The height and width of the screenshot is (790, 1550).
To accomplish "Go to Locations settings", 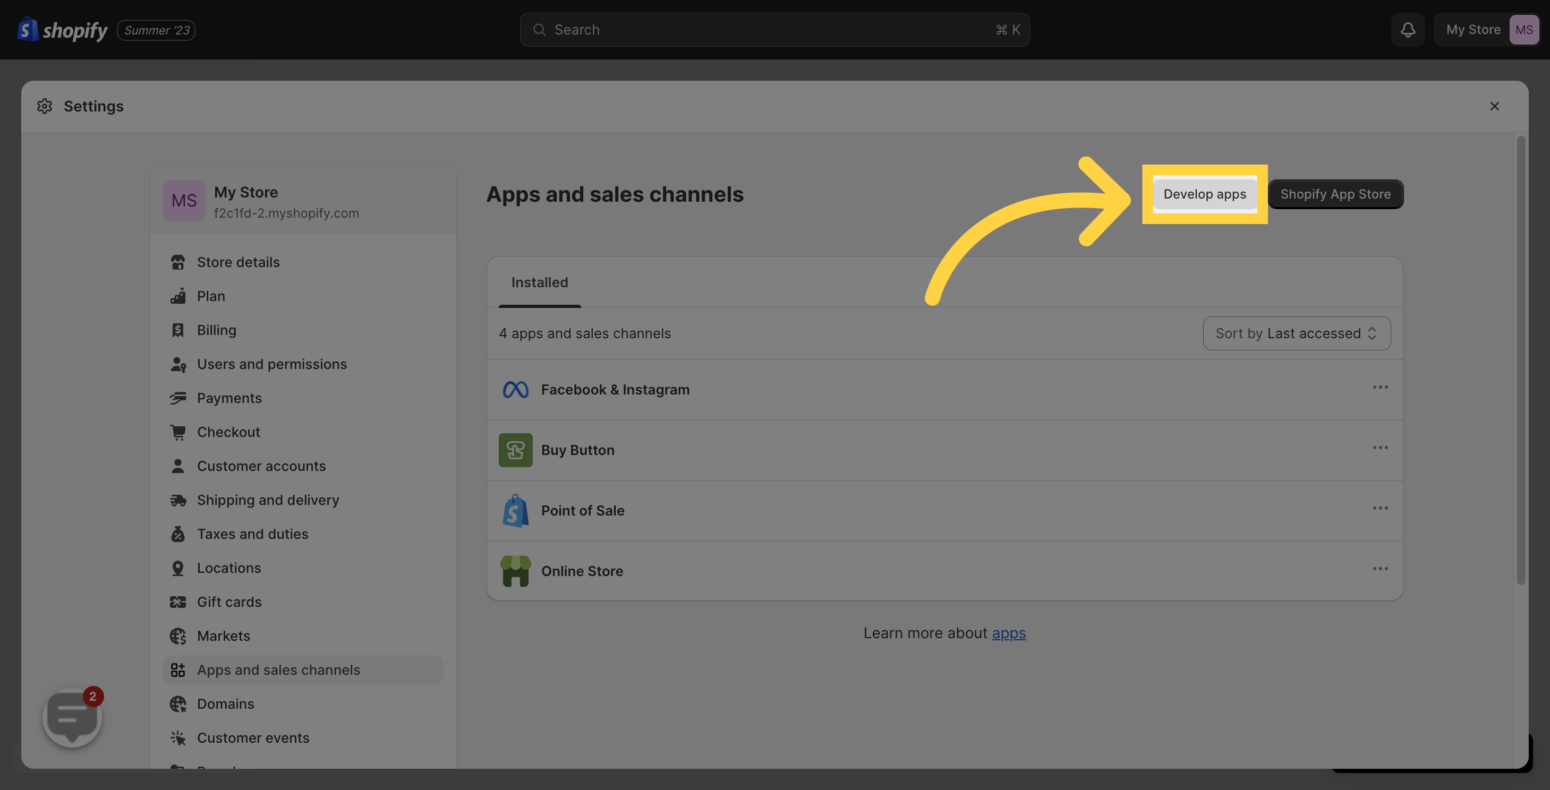I will (303, 568).
